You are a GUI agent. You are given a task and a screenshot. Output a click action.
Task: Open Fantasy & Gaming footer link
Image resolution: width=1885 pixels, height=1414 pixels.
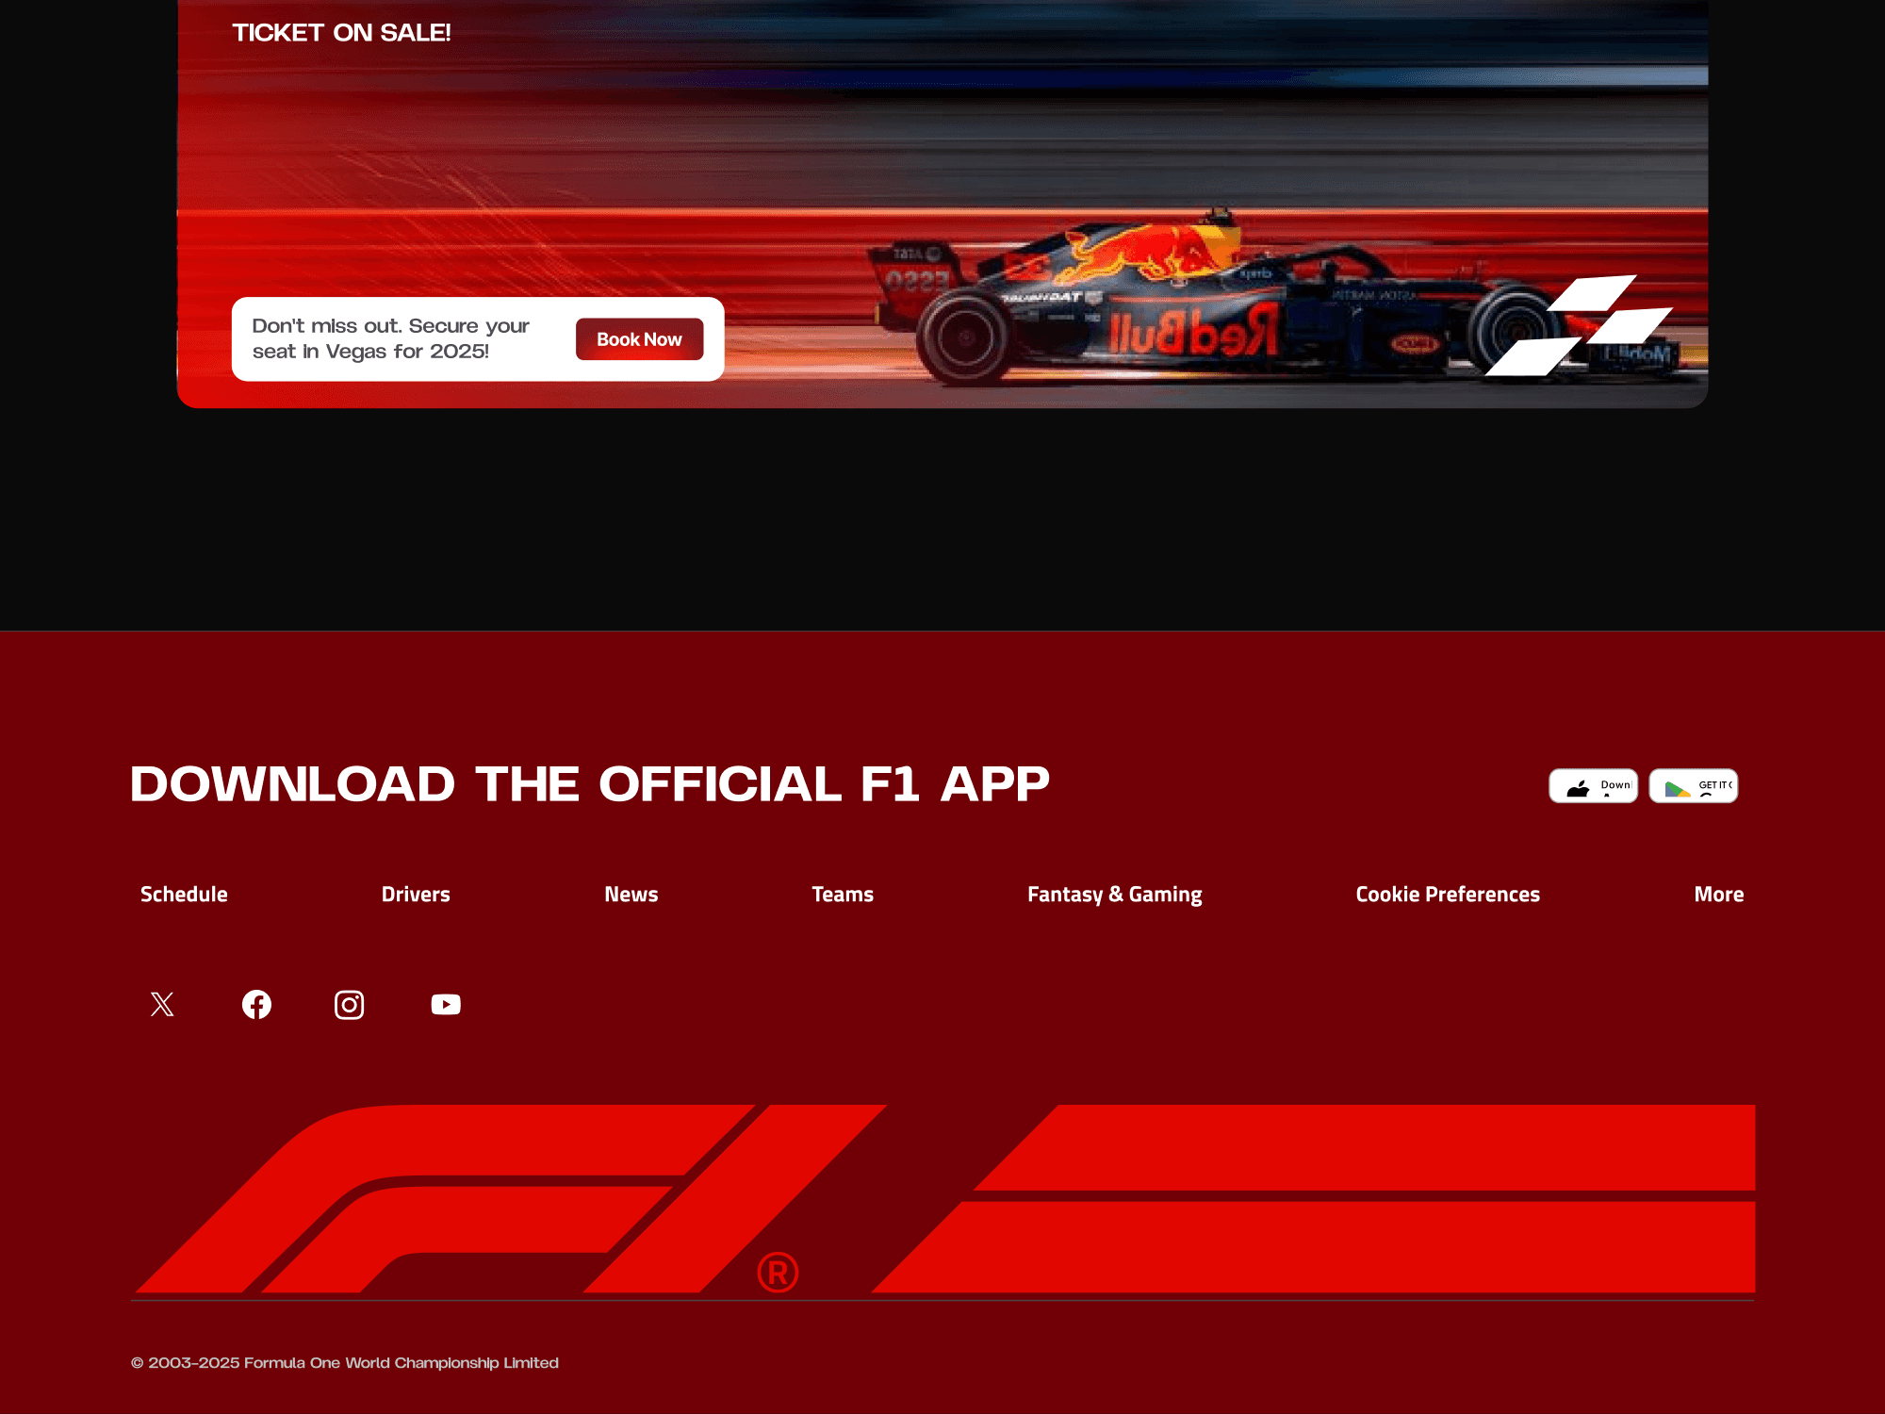pyautogui.click(x=1114, y=894)
